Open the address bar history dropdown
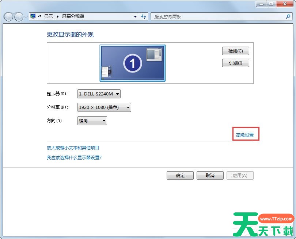Screen dimensions: 296x239 135,16
